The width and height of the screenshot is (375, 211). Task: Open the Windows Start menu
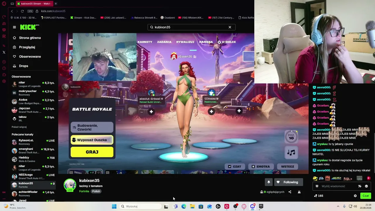(114, 206)
